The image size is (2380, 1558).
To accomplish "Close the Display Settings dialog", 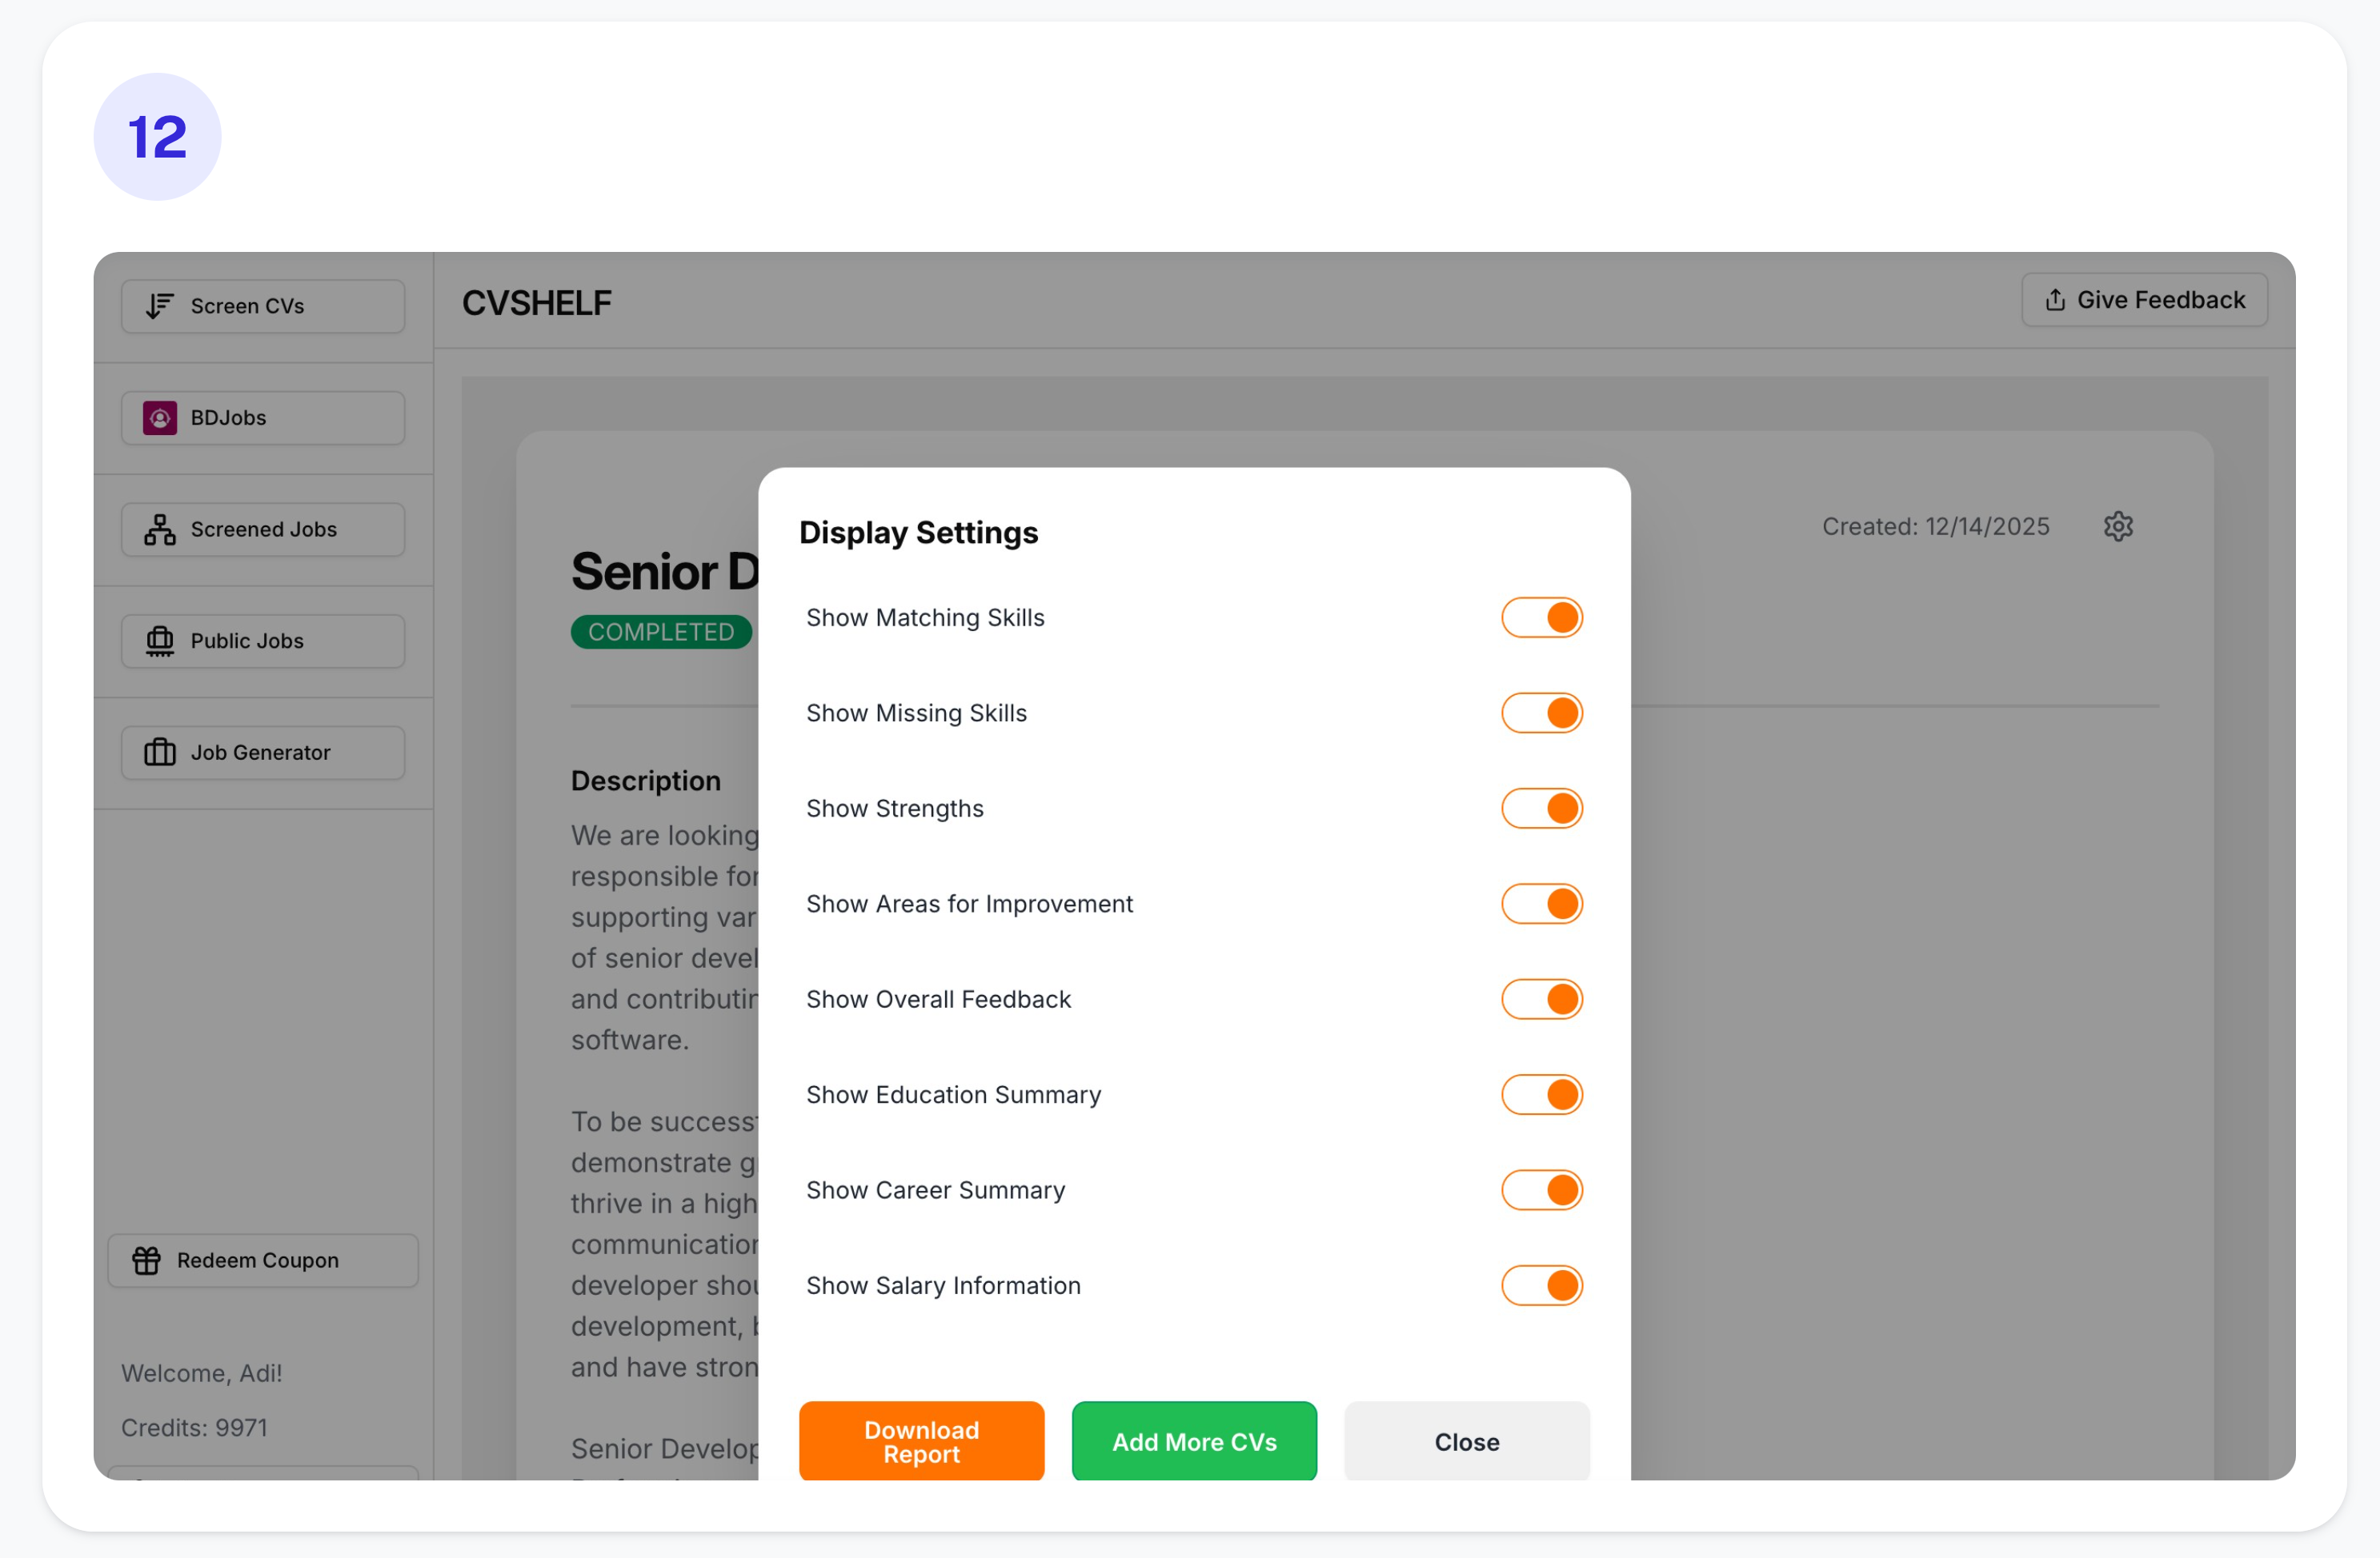I will coord(1466,1441).
